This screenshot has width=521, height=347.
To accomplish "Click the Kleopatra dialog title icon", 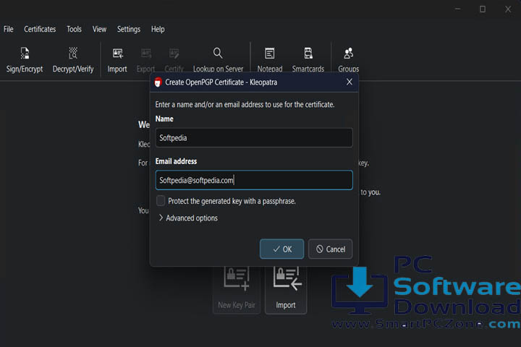I will tap(158, 82).
